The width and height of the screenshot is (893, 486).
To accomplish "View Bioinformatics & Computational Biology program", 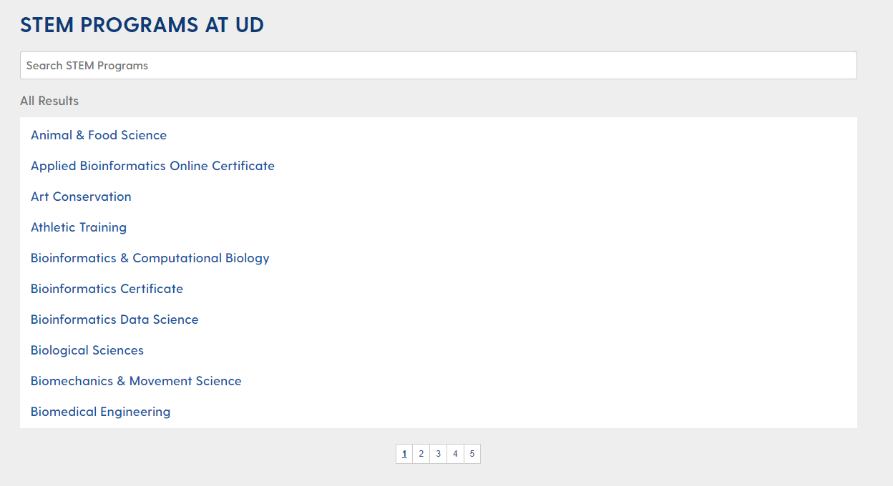I will pyautogui.click(x=150, y=258).
